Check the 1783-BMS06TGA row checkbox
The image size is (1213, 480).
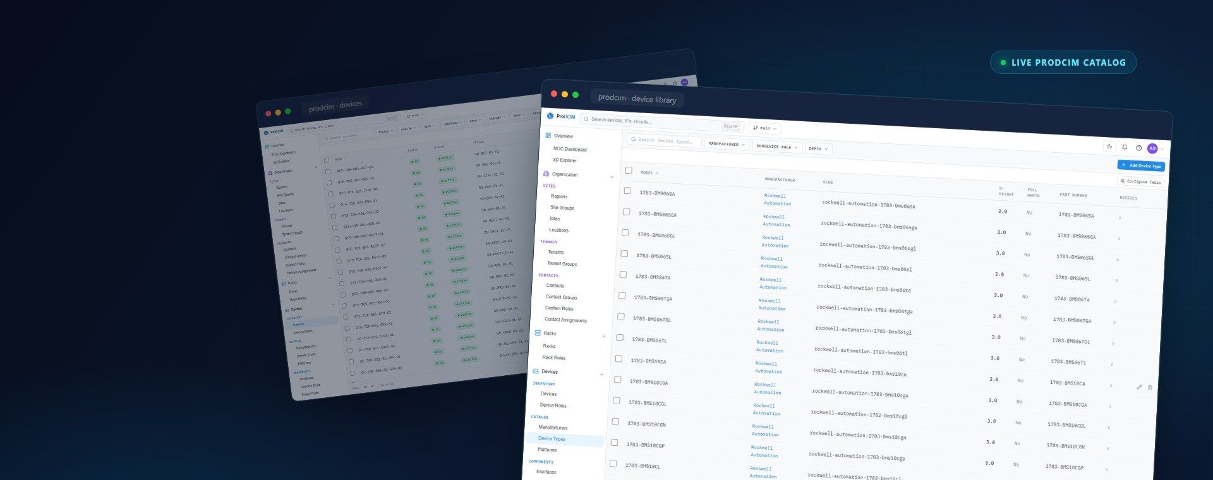[622, 296]
